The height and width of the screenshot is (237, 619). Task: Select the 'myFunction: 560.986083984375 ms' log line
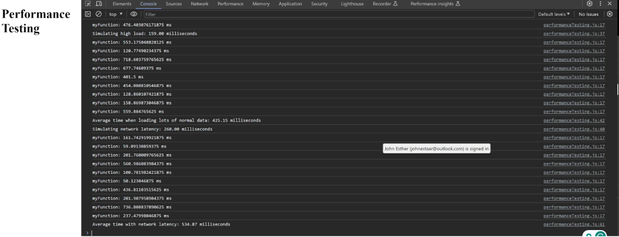(132, 163)
